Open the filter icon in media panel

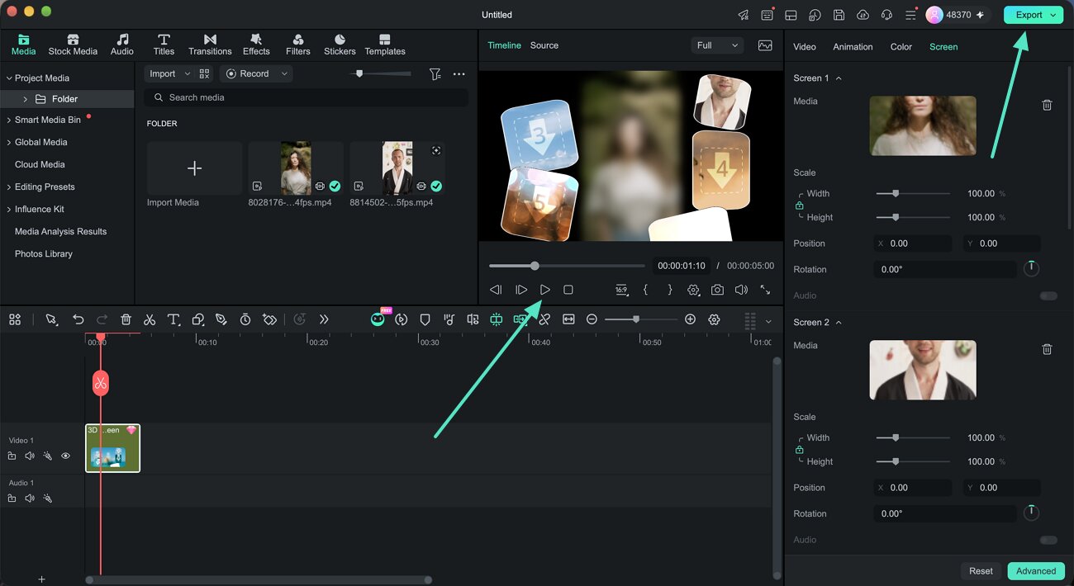[x=435, y=73]
